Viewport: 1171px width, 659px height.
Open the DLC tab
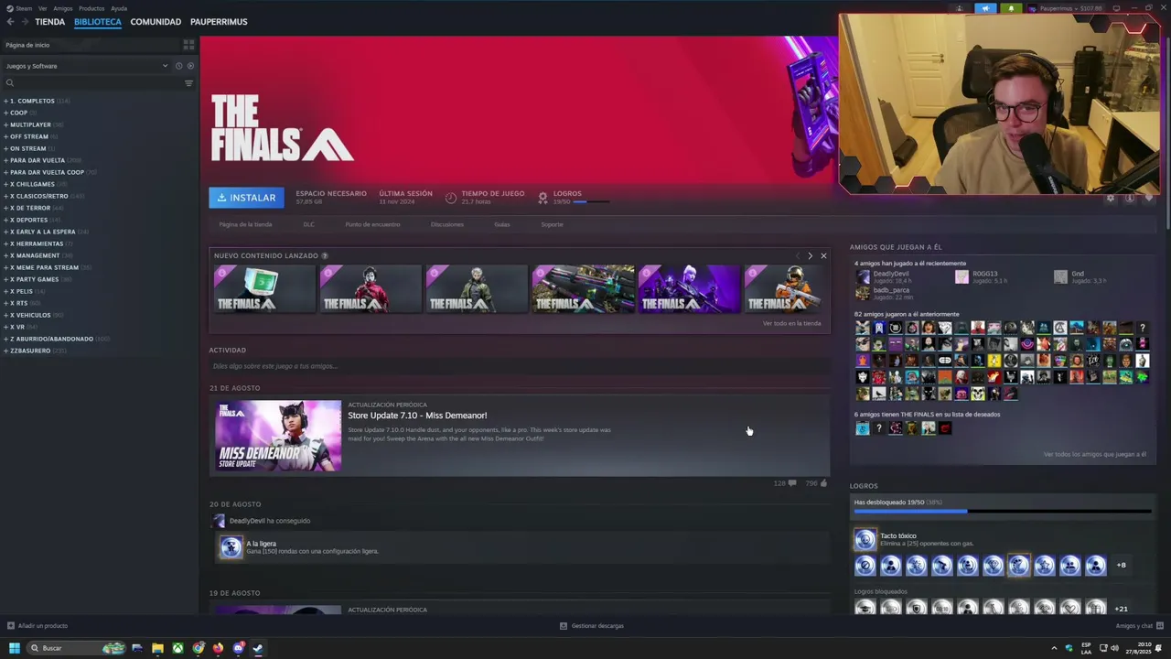308,224
